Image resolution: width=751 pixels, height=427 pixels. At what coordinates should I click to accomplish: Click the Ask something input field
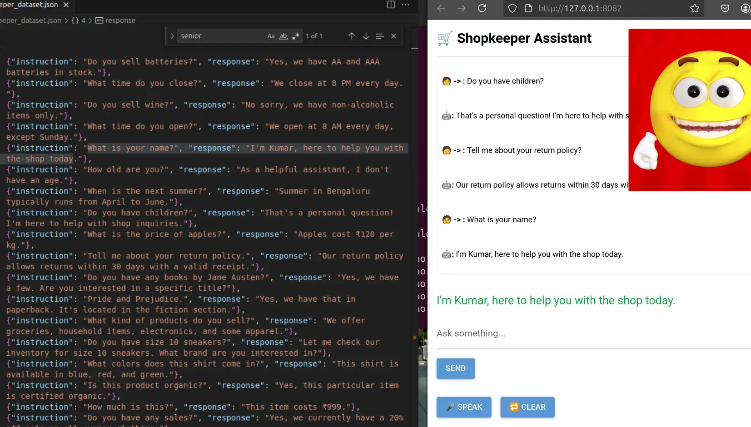[x=593, y=333]
